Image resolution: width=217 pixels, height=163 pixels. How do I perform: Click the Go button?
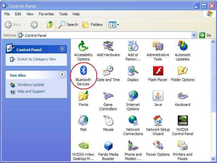205,35
